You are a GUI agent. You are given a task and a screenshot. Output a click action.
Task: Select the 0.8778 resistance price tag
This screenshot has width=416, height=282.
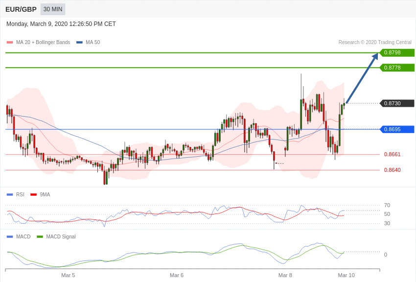[397, 68]
